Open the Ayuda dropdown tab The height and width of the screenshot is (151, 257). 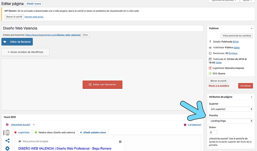point(247,1)
